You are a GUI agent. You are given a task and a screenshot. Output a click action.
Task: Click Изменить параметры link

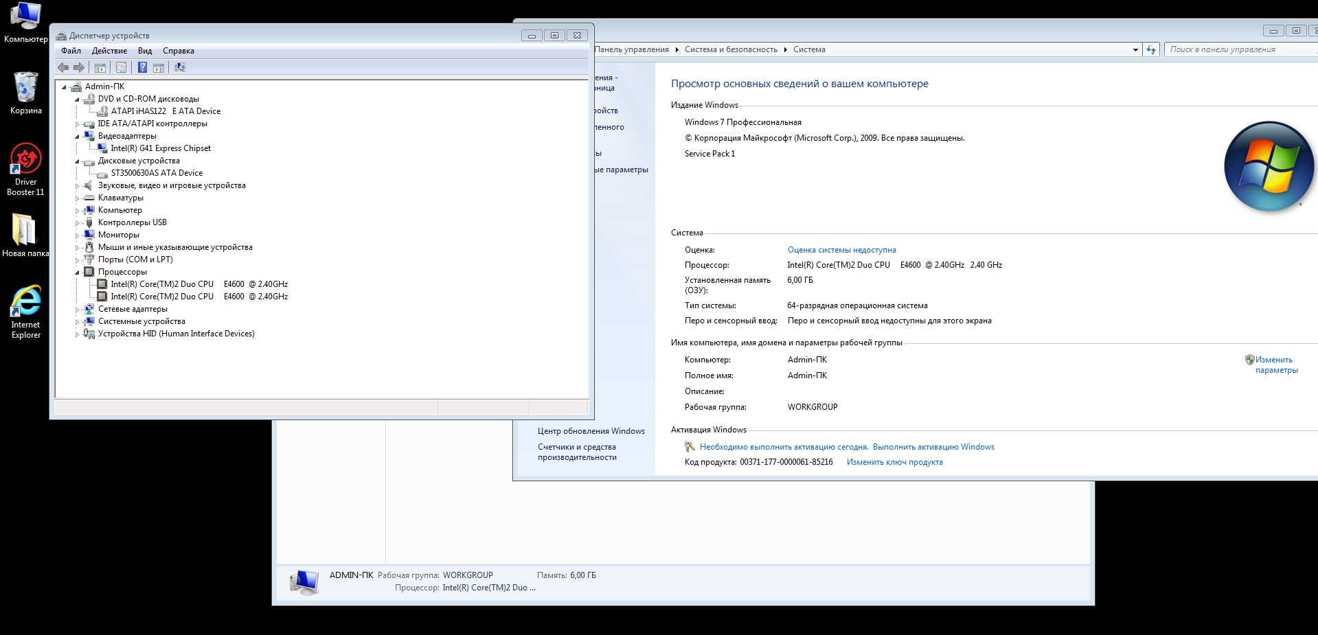tap(1276, 365)
